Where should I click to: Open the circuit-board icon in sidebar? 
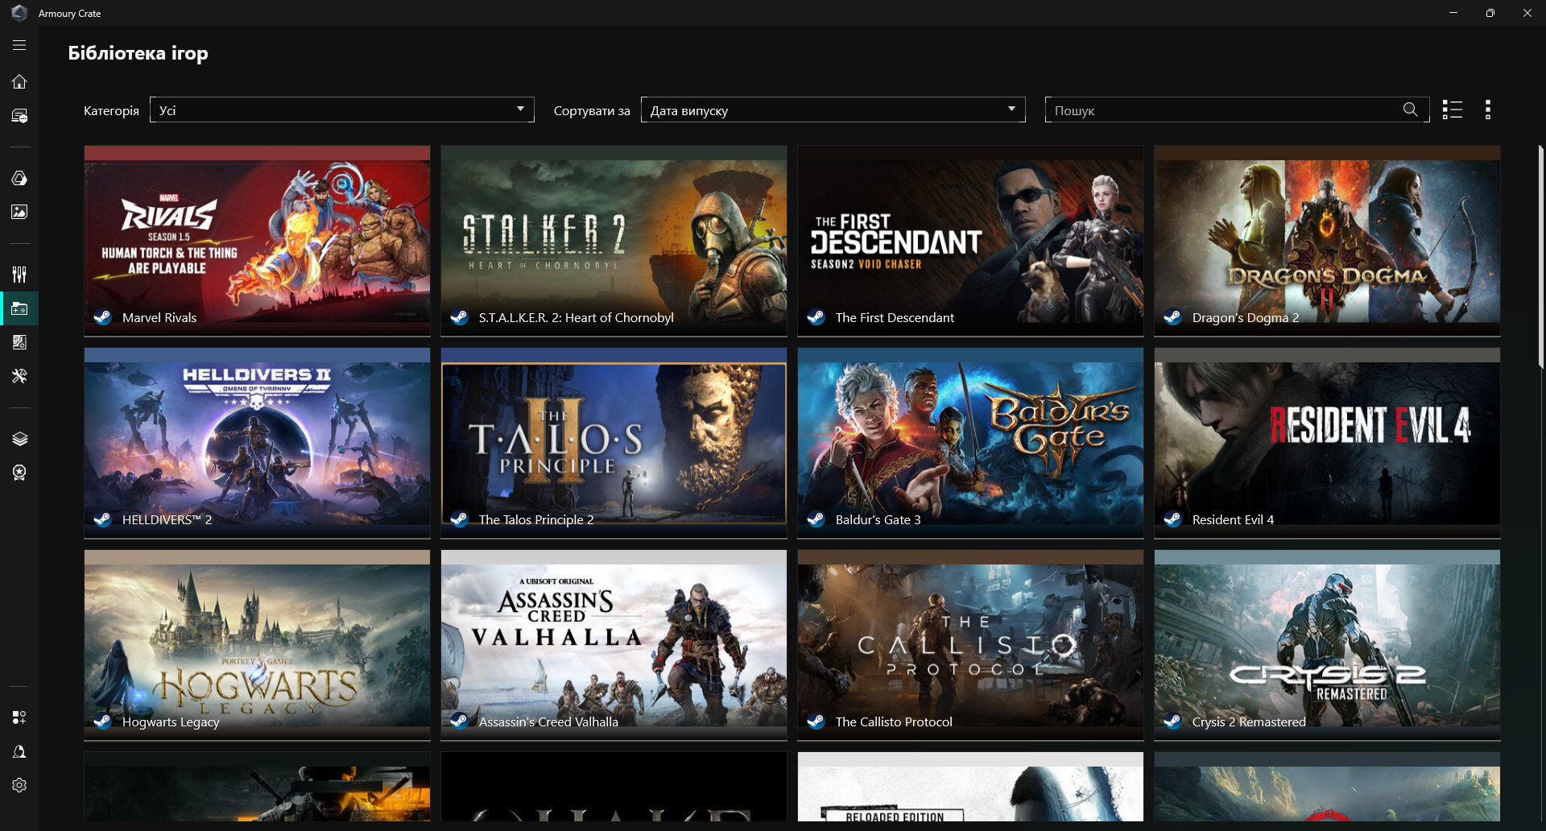(x=19, y=342)
